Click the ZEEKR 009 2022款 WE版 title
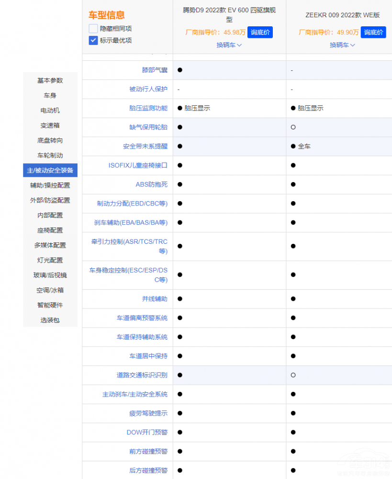Image resolution: width=392 pixels, height=479 pixels. [342, 15]
